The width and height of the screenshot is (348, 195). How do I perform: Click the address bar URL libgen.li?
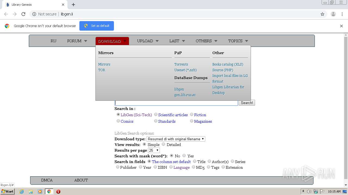coord(67,14)
